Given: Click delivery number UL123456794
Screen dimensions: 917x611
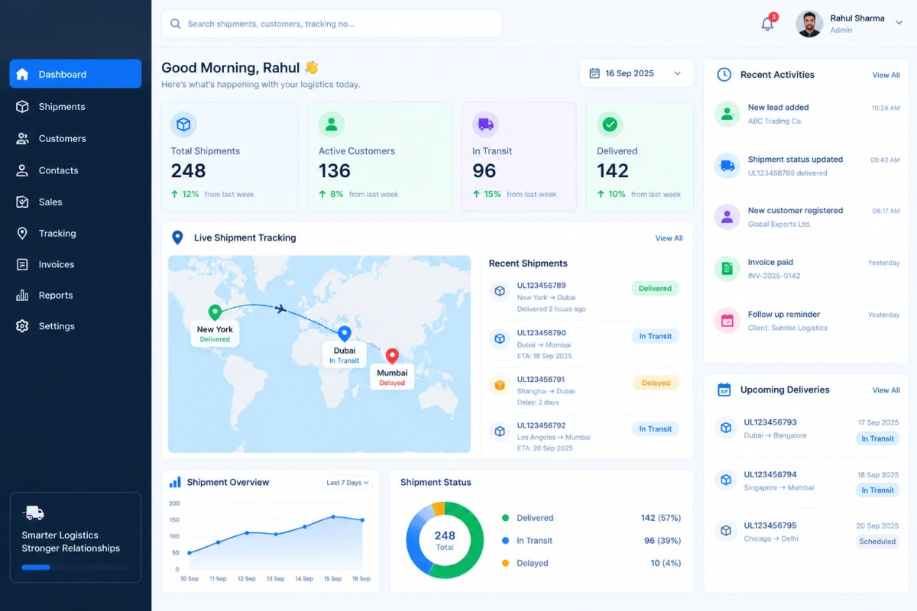Looking at the screenshot, I should point(770,474).
